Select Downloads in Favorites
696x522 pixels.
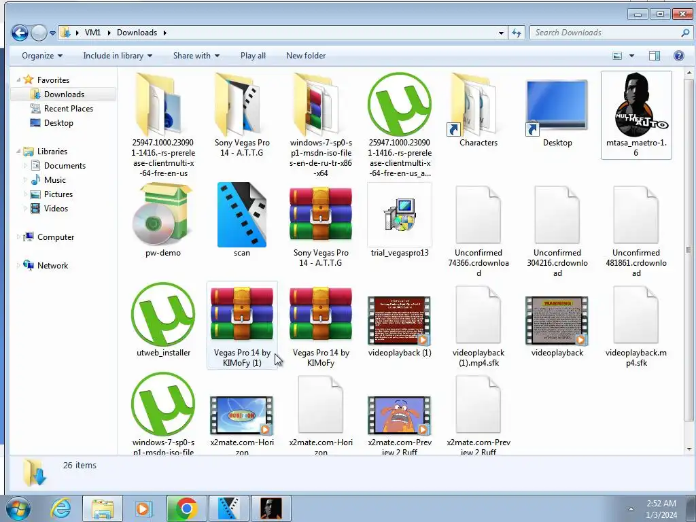coord(63,94)
